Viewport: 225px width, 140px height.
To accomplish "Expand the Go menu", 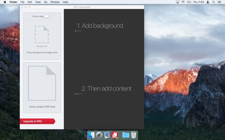I will (x=46, y=2).
